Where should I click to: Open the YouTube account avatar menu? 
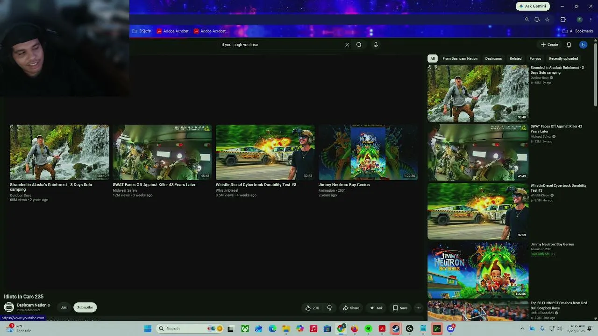point(583,45)
